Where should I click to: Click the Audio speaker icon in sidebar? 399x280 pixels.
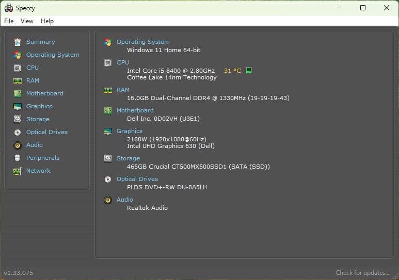pyautogui.click(x=18, y=145)
